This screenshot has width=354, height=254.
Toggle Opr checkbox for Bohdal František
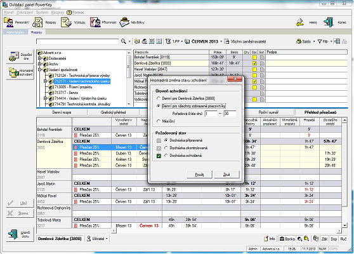pos(254,57)
